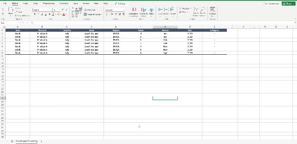This screenshot has width=297, height=144.
Task: Open the Conditional Formatting menu
Action: [133, 12]
